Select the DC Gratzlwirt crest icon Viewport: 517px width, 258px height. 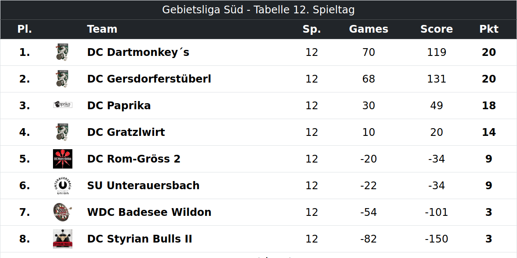coord(62,132)
